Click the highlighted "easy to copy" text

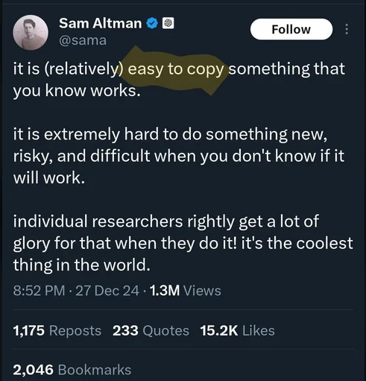point(176,69)
